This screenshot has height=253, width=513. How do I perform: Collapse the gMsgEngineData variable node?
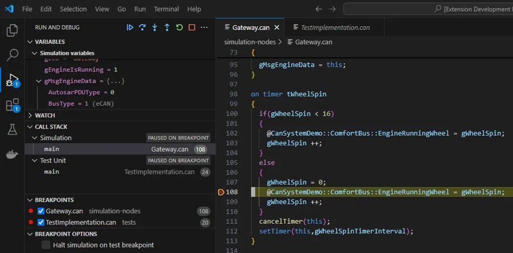[39, 81]
